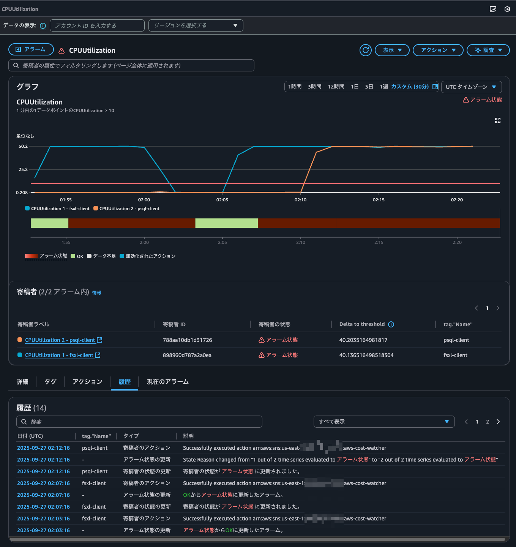Click the contributor attribute filter field

click(131, 65)
